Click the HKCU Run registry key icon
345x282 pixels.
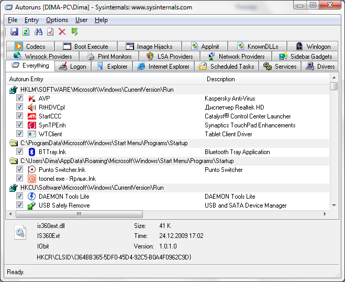pyautogui.click(x=14, y=188)
